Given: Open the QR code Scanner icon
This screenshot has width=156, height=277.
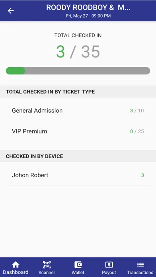Looking at the screenshot, I should tap(47, 264).
